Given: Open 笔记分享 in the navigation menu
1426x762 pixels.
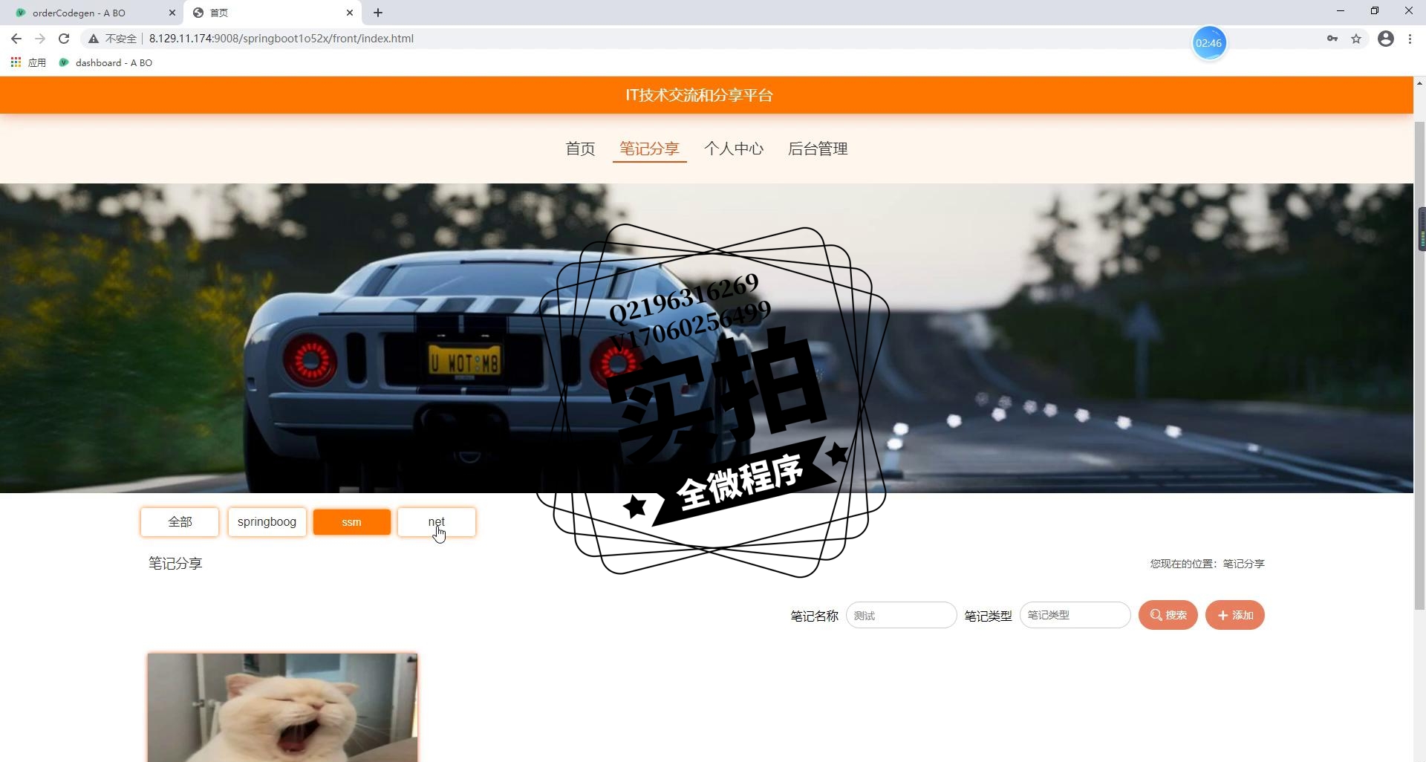Looking at the screenshot, I should [649, 149].
